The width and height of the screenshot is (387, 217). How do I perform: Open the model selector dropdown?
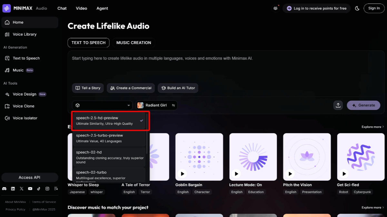102,105
